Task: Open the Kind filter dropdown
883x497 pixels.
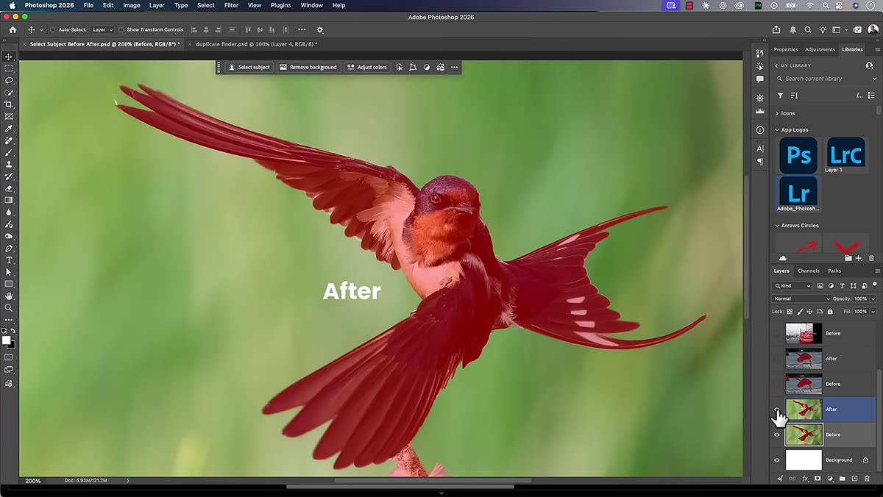Action: point(792,286)
